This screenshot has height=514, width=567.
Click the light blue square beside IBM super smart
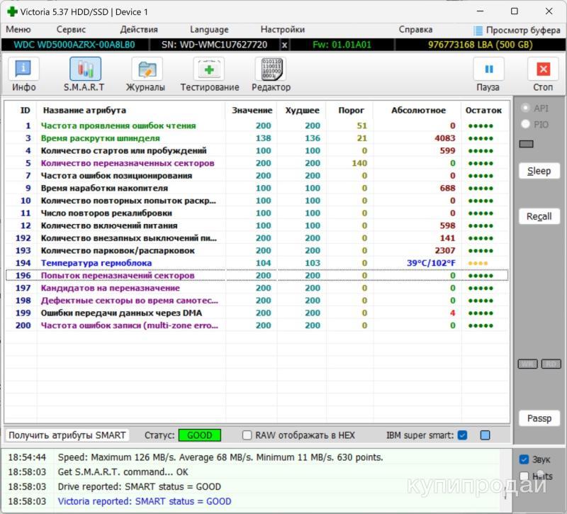[485, 435]
